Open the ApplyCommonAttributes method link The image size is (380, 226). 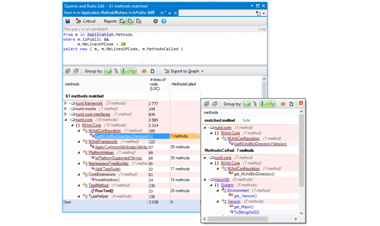(121, 147)
